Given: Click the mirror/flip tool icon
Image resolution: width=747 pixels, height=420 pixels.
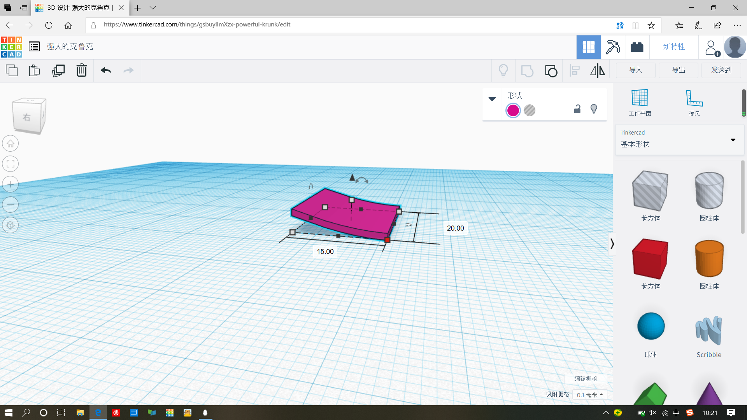Looking at the screenshot, I should point(598,71).
